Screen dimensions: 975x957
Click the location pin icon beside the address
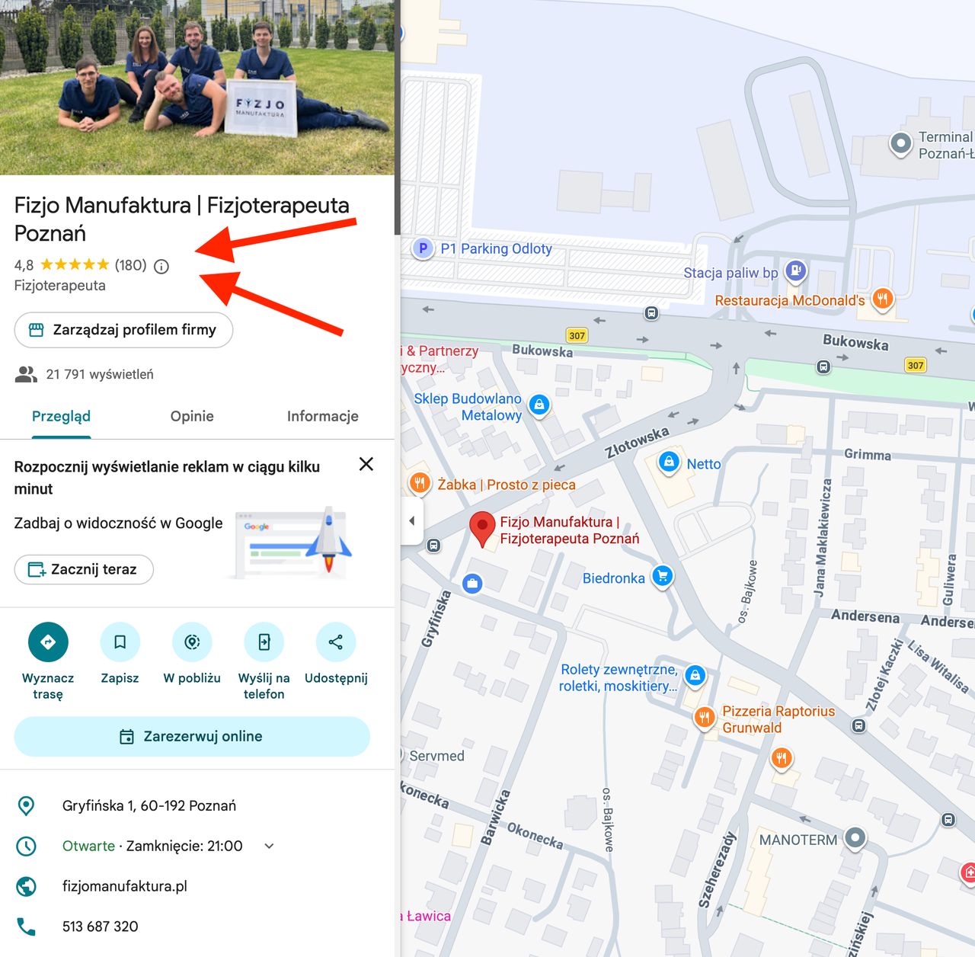26,806
